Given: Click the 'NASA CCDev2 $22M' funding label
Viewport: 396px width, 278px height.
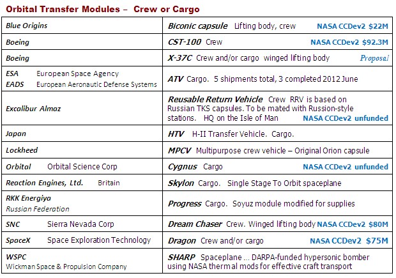Looking at the screenshot, I should coord(353,27).
